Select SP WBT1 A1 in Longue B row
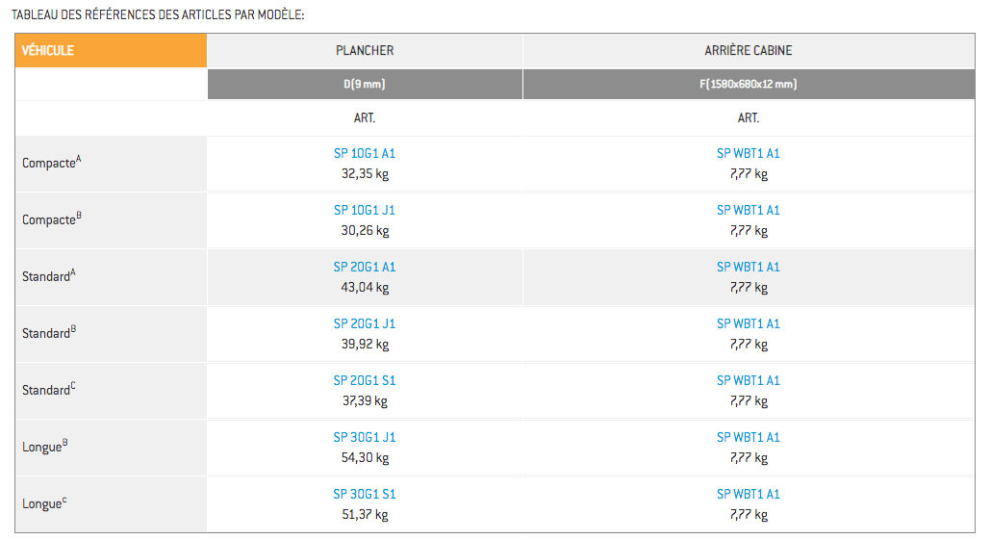 (x=748, y=437)
